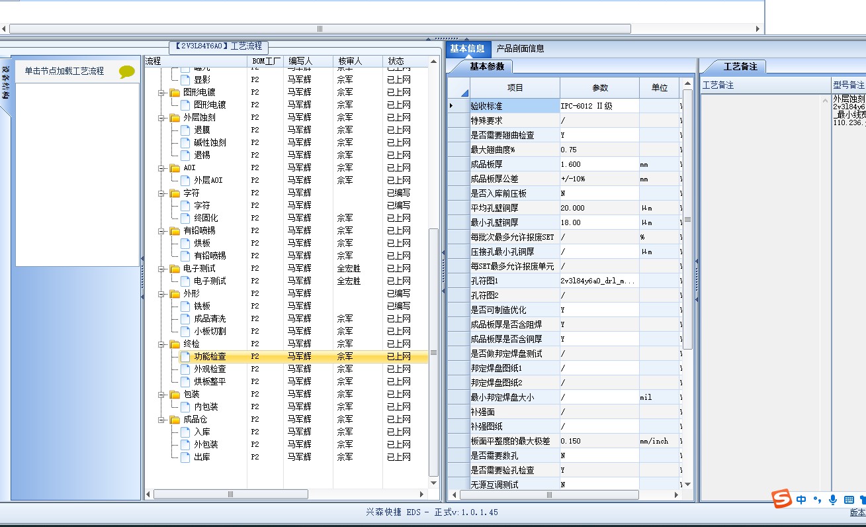
Task: Click the 【2V3L84Y6A0】工艺流程 panel title tab
Action: pos(219,46)
